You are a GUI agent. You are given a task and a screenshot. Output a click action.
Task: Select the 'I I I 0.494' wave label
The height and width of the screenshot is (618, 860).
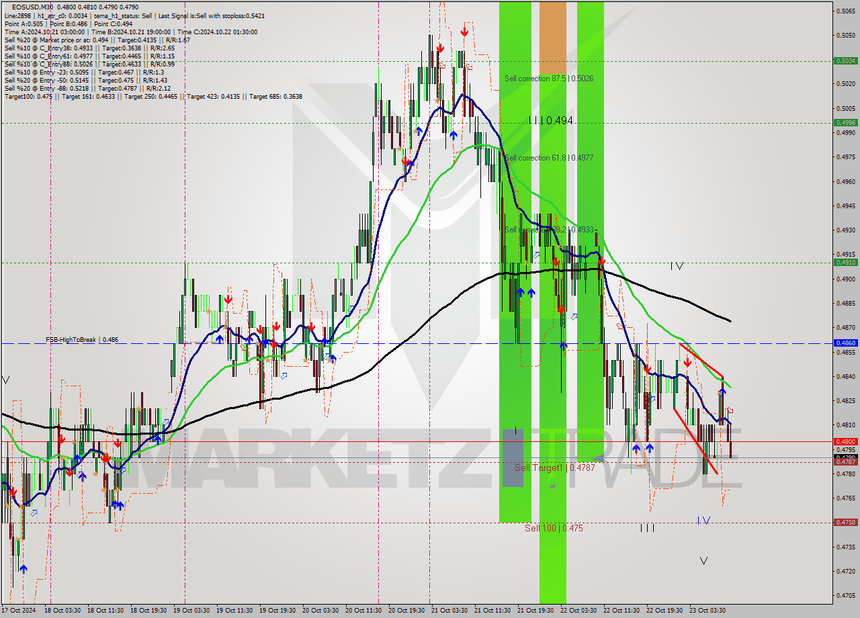(550, 120)
